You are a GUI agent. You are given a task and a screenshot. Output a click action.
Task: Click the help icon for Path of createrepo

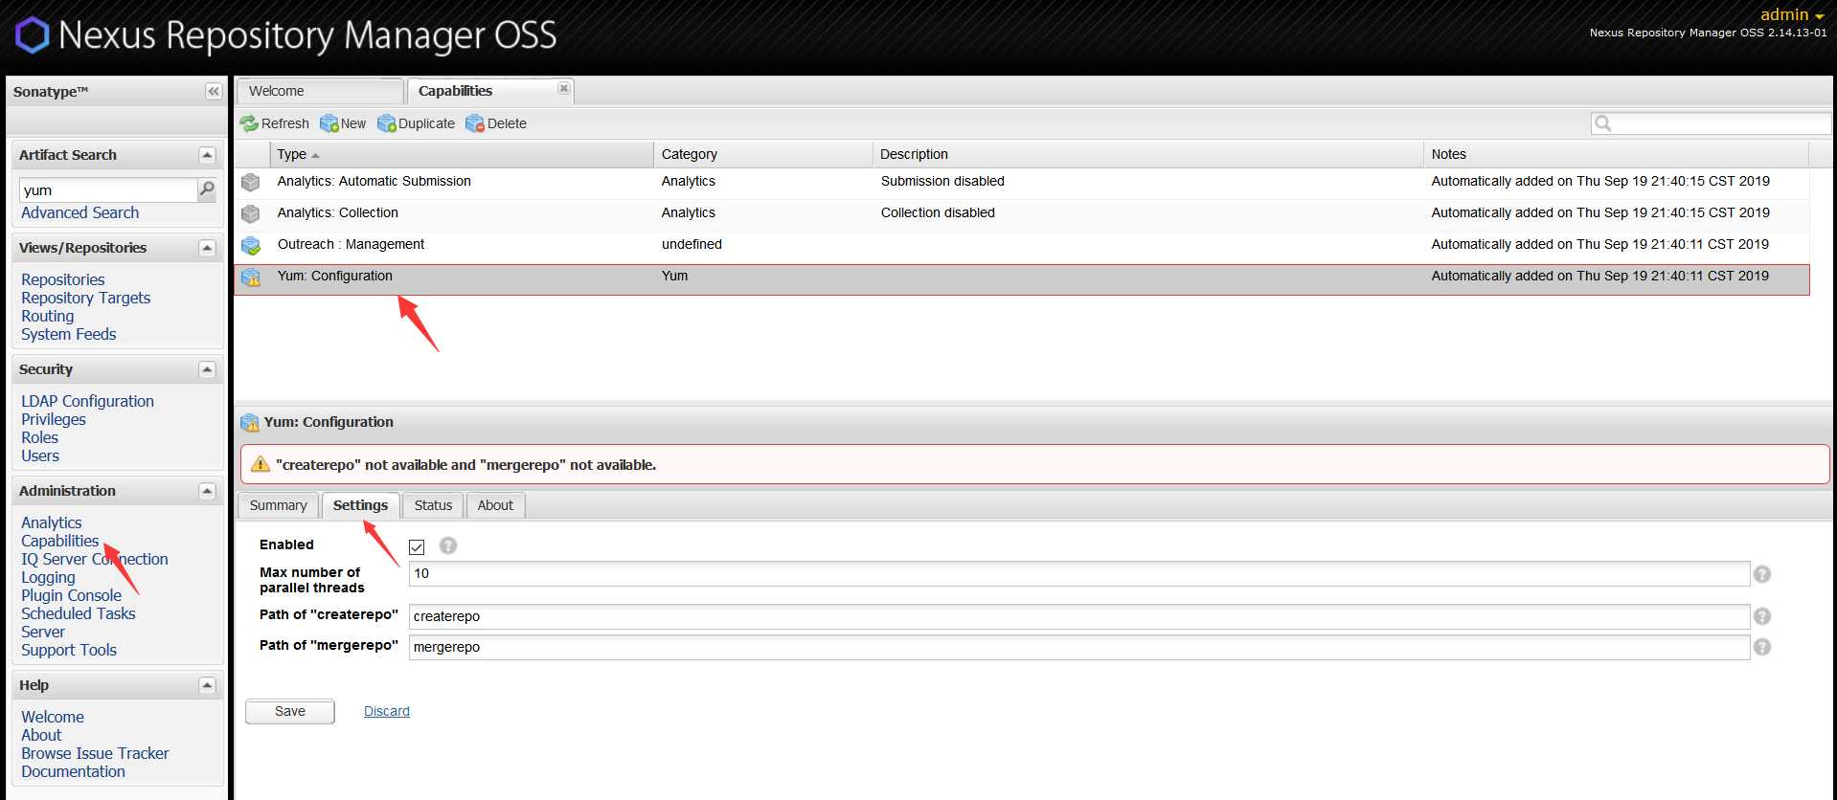click(x=1761, y=616)
